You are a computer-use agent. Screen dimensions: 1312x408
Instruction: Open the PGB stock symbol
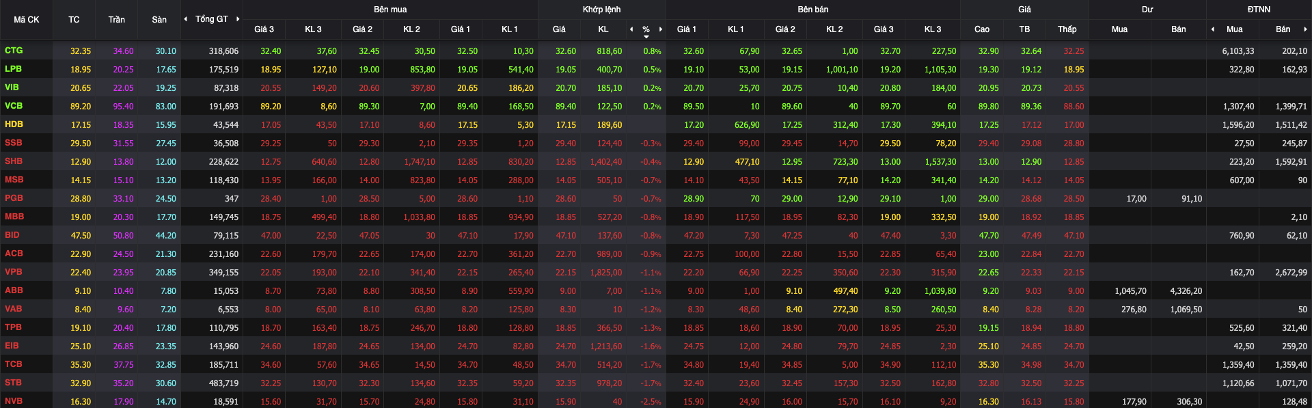point(14,198)
